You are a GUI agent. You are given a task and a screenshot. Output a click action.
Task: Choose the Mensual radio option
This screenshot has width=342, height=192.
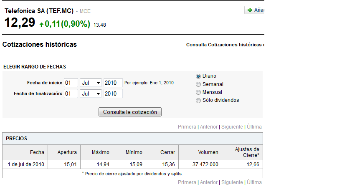tap(198, 92)
